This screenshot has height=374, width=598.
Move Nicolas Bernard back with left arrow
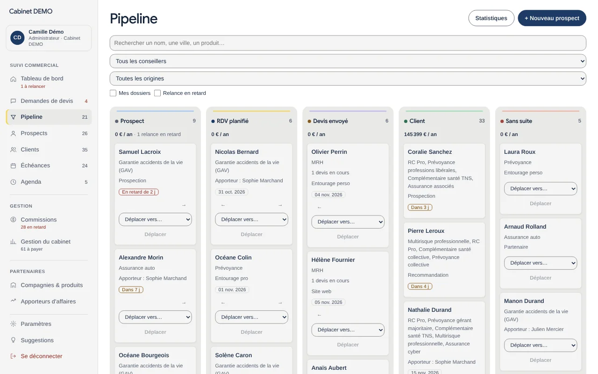[223, 205]
